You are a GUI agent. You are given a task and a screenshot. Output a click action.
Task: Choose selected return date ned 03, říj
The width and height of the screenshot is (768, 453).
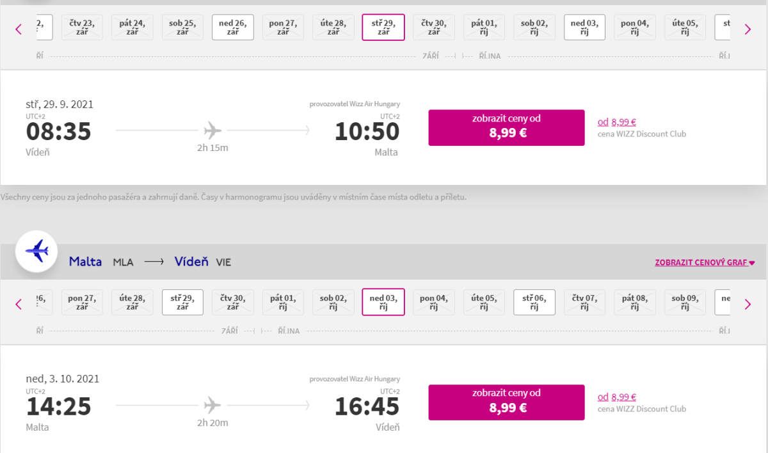tap(383, 302)
